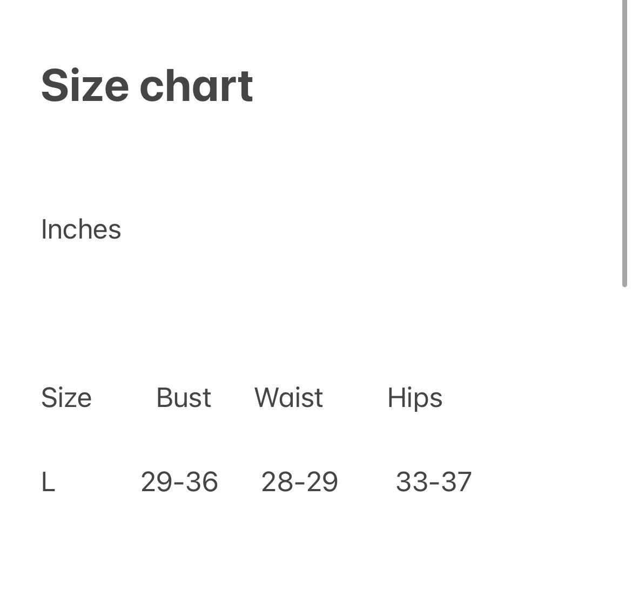
Task: Click the Bust column header
Action: click(x=184, y=398)
